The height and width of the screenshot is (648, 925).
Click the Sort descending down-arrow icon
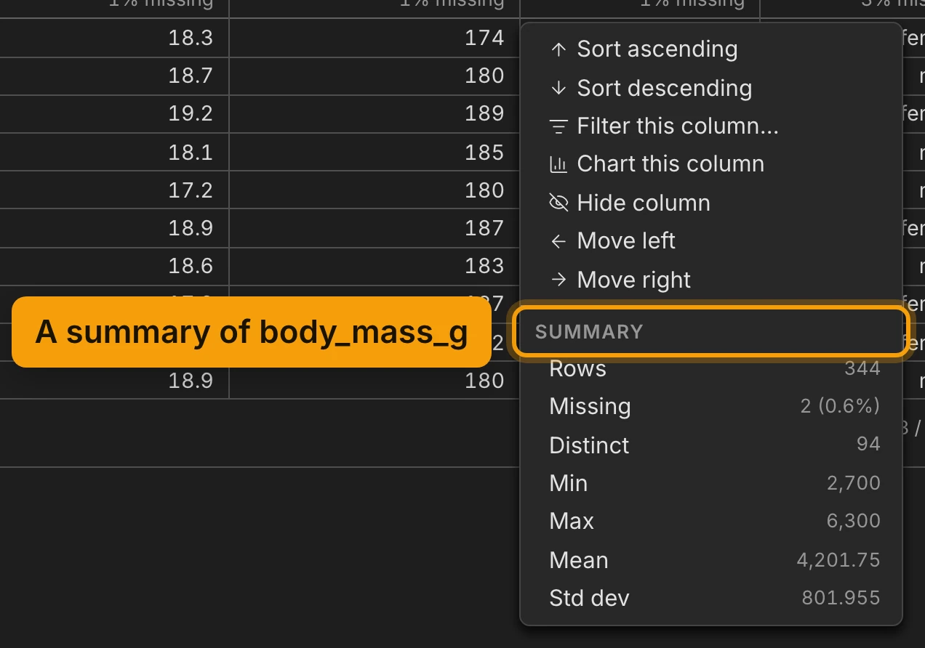pos(558,88)
